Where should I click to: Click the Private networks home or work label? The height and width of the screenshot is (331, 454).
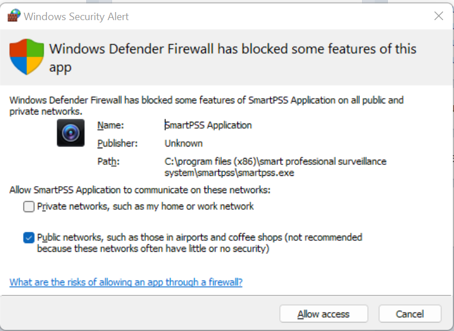click(x=145, y=206)
